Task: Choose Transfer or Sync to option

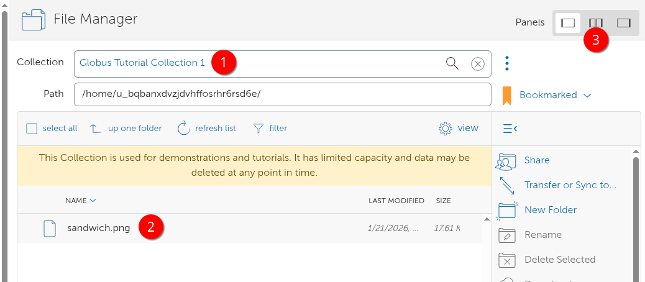Action: [570, 185]
